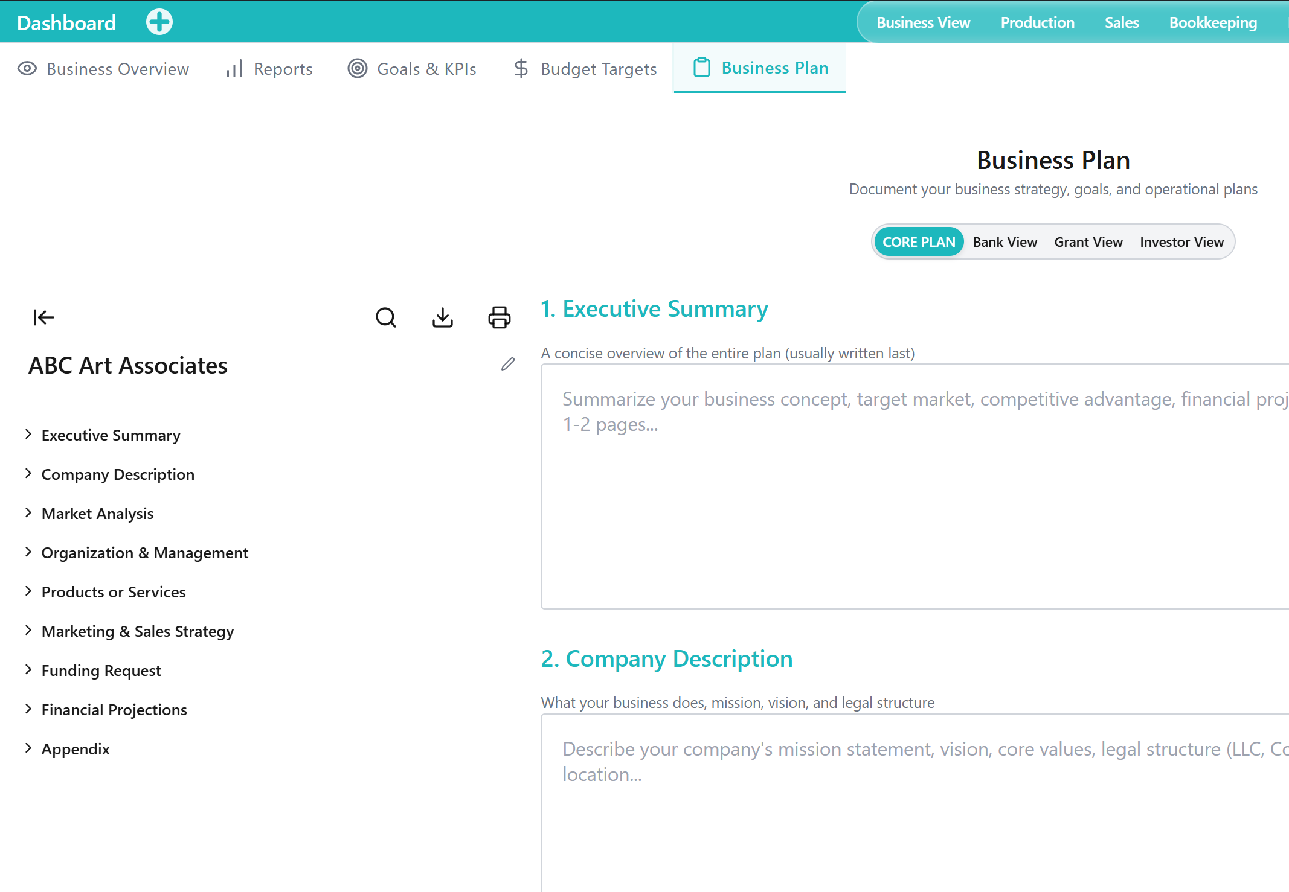Click into the Company Description text area
Image resolution: width=1289 pixels, height=892 pixels.
tap(915, 803)
